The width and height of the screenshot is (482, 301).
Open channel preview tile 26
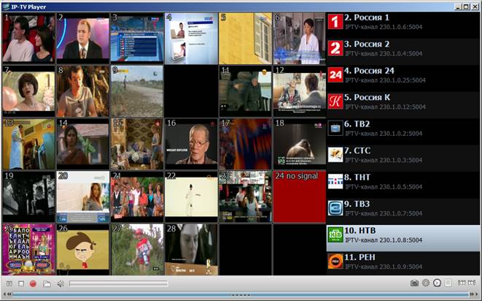click(83, 249)
